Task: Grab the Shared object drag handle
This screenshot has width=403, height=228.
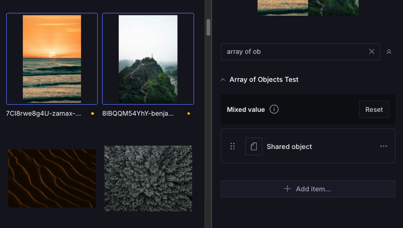Action: click(x=232, y=146)
